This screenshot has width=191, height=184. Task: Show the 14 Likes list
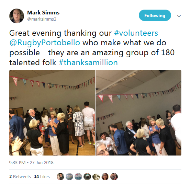pos(42,176)
